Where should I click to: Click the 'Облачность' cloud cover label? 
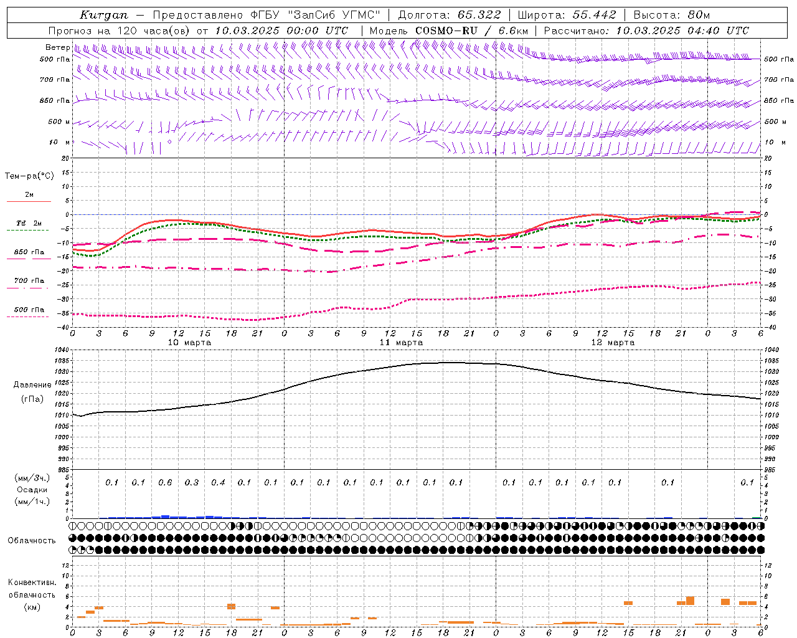pos(32,540)
